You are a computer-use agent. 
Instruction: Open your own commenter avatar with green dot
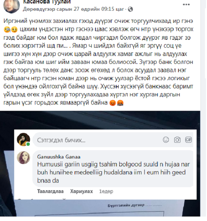pos(23,140)
